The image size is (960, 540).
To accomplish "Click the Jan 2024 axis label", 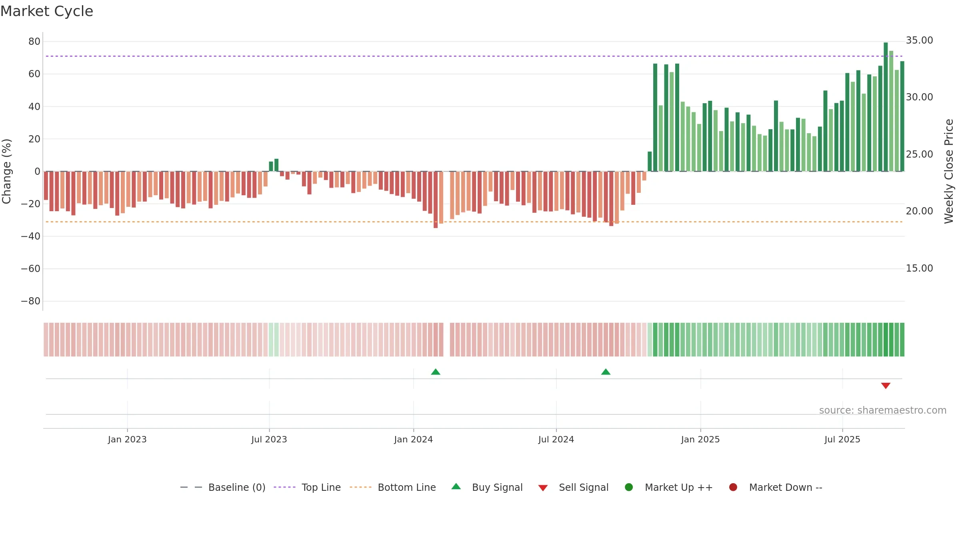I will tap(414, 439).
